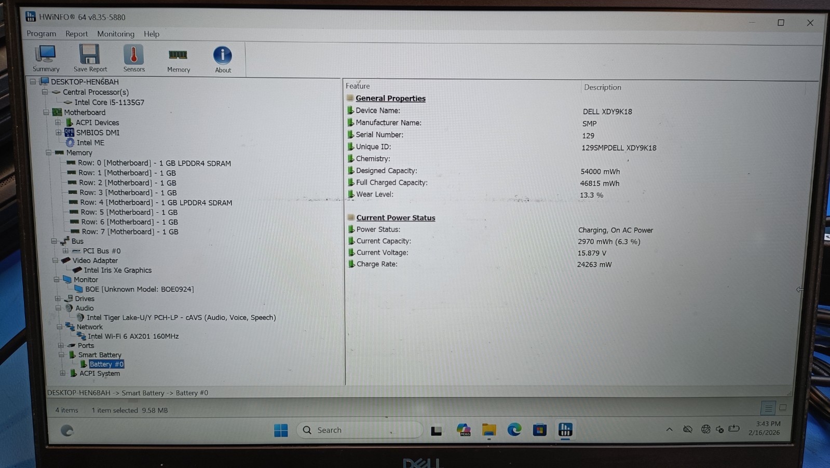Click the SMBIOS DMI icon
Screen dimensions: 830x468
(x=69, y=132)
